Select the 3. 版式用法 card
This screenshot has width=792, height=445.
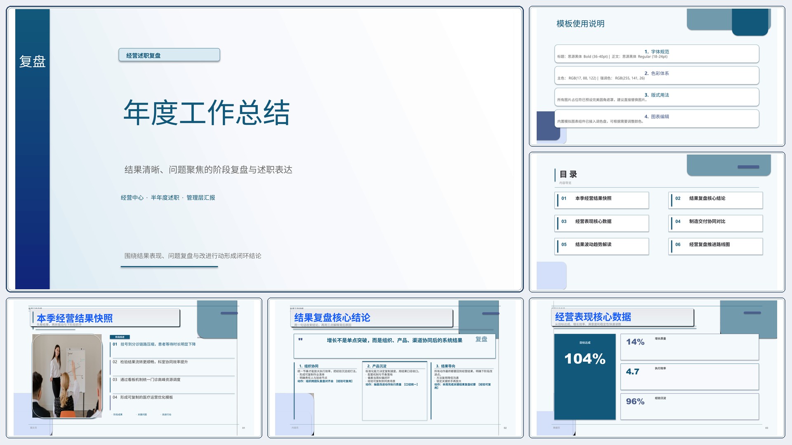(x=657, y=97)
